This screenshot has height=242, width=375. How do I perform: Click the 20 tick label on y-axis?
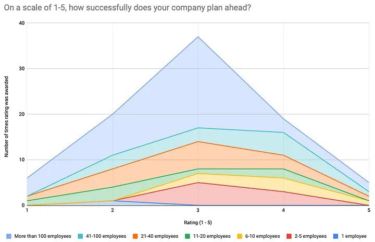[21, 114]
